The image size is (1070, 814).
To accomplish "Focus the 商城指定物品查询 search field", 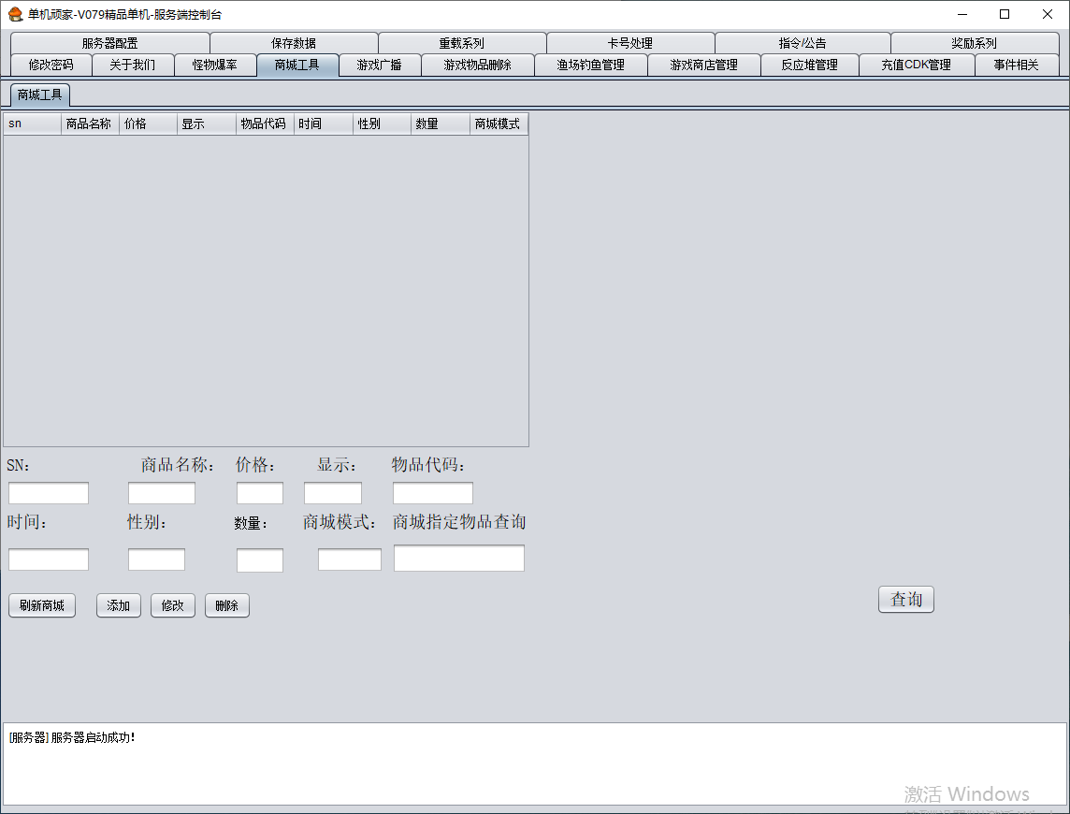I will 459,558.
